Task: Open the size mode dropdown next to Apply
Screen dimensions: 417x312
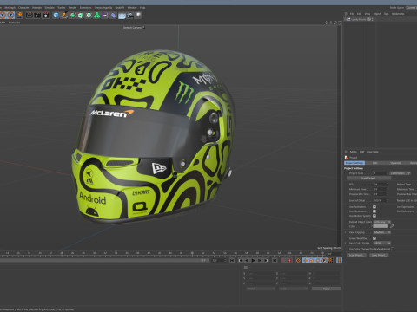Action: 294,289
